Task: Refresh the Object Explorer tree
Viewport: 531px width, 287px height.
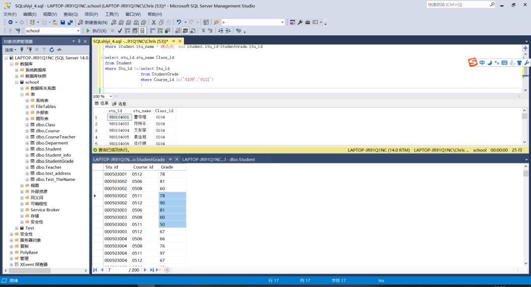Action: click(x=52, y=50)
